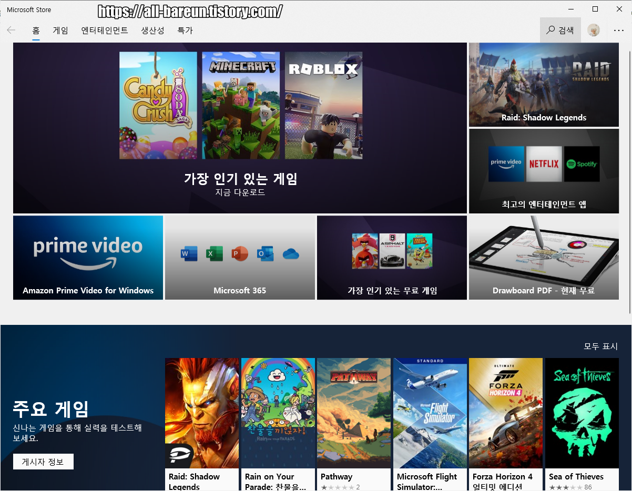Open the Sea of Thieves cover
This screenshot has width=632, height=491.
click(582, 413)
